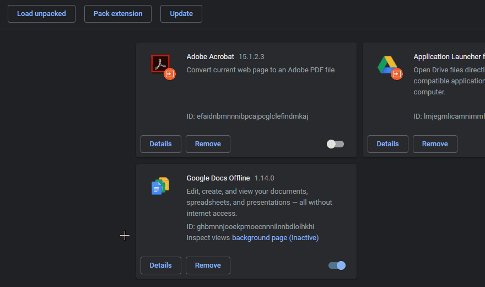The image size is (485, 287).
Task: Open Details for the Application Launcher extension
Action: click(x=387, y=144)
